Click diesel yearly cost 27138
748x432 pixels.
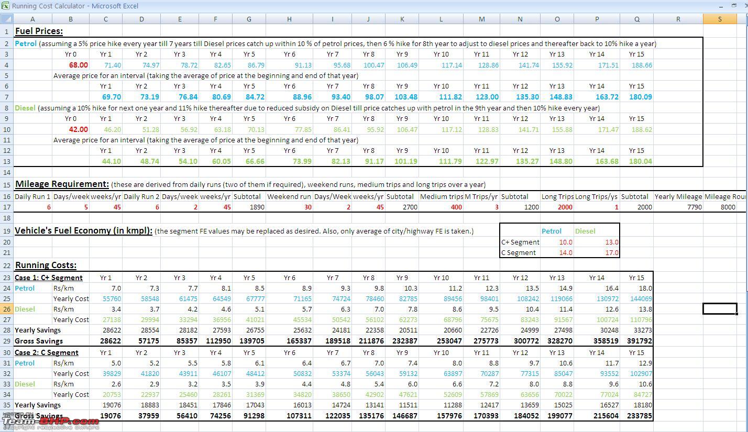click(112, 319)
